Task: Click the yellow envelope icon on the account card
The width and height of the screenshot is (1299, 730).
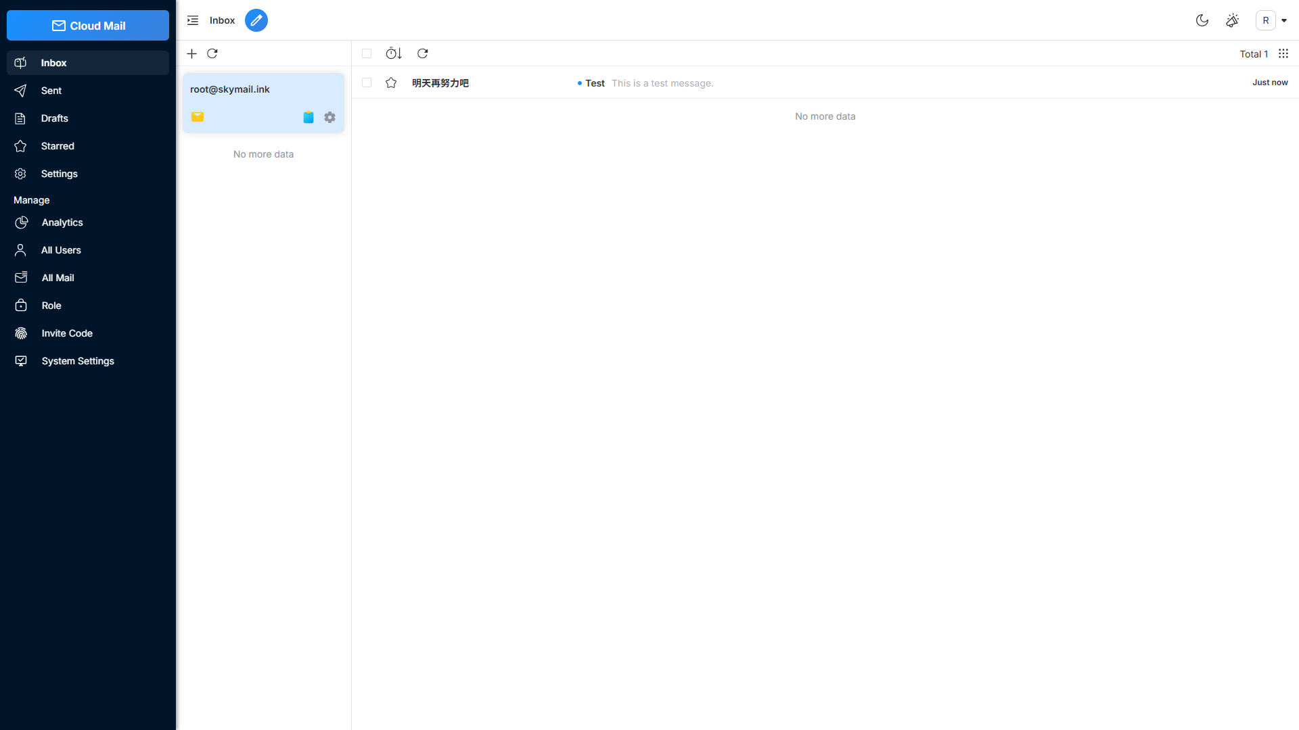Action: click(198, 116)
